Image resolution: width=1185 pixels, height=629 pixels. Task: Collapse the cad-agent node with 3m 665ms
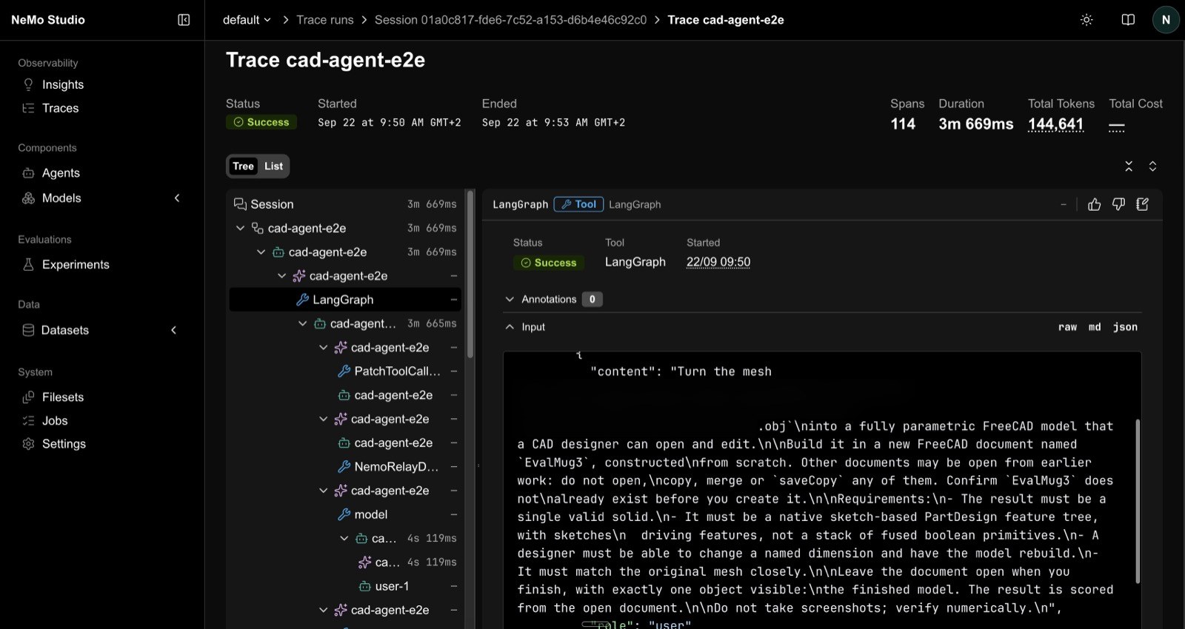coord(302,323)
